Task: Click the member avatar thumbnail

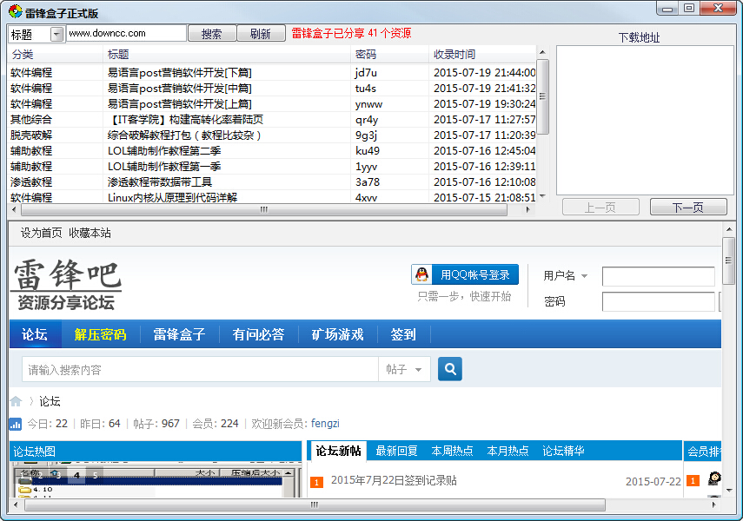Action: 714,480
